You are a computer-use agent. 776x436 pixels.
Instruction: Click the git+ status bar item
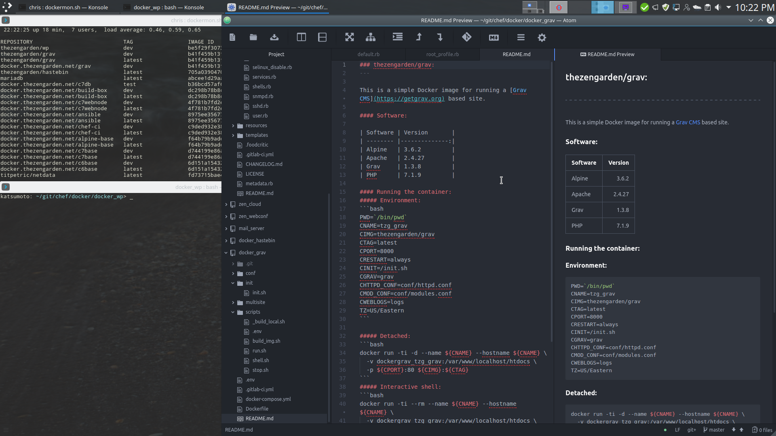point(692,430)
